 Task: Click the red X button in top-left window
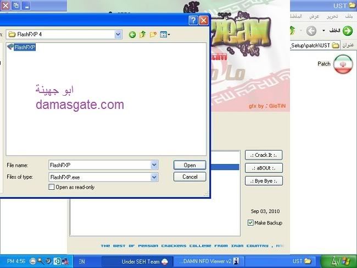tap(5, 6)
